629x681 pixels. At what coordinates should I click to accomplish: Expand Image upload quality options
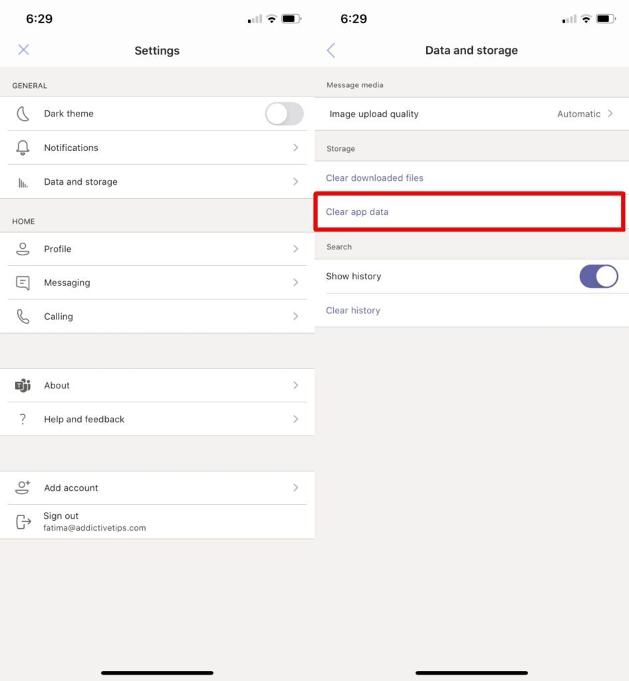[x=469, y=114]
